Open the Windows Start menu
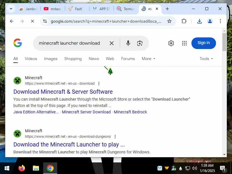 (7, 168)
